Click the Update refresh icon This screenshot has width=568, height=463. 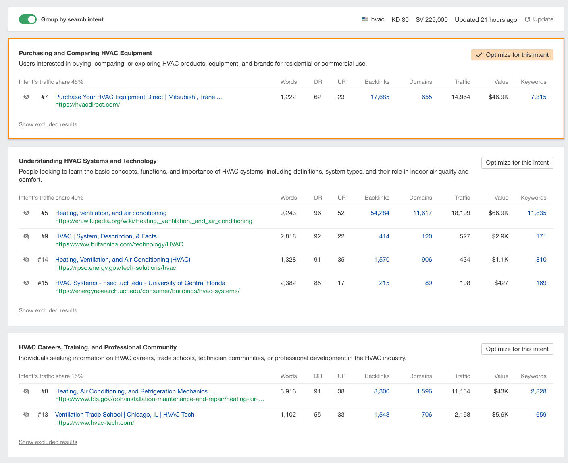[x=527, y=19]
